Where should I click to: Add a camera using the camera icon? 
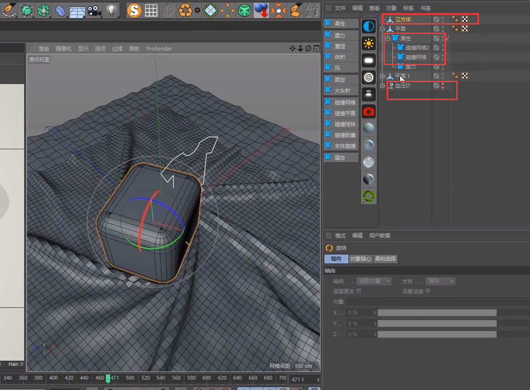click(x=94, y=10)
